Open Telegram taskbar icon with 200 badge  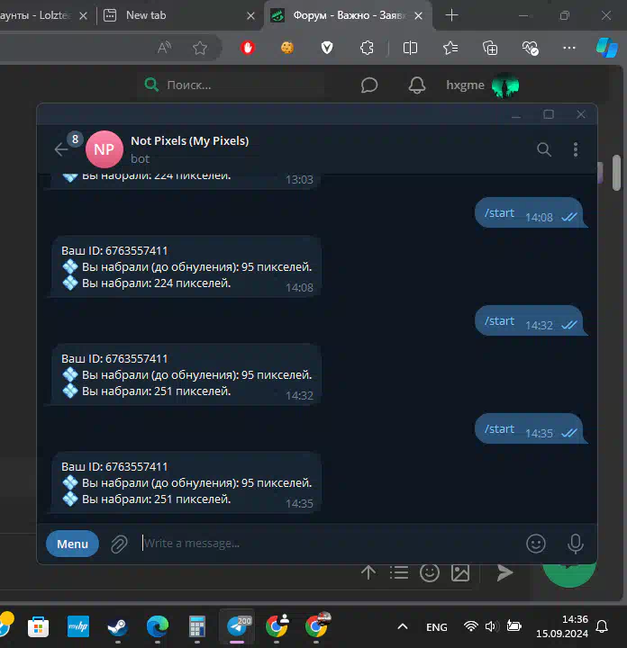pos(237,626)
